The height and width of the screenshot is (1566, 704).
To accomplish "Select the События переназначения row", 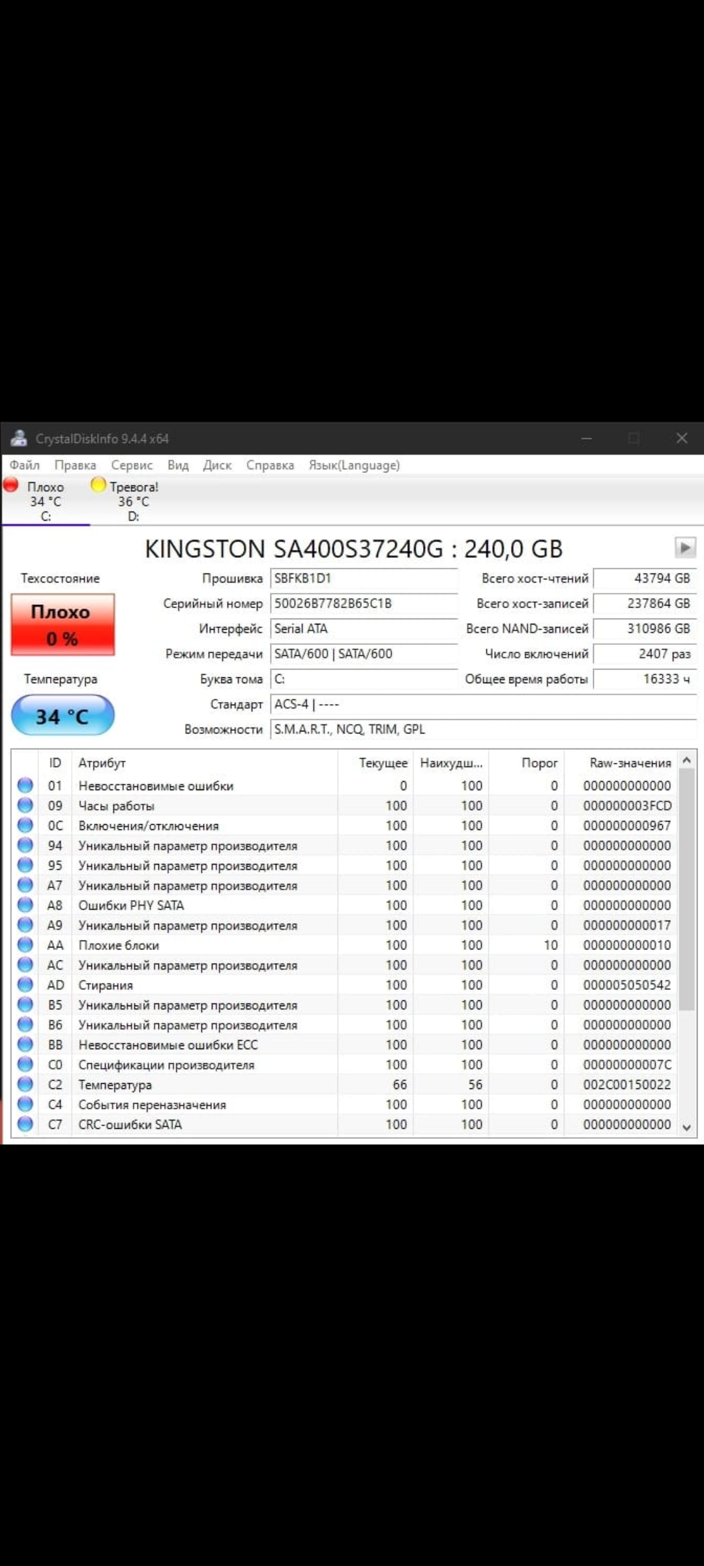I will pyautogui.click(x=345, y=1104).
